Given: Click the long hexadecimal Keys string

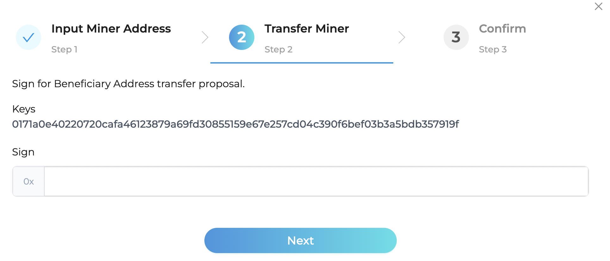Looking at the screenshot, I should (x=235, y=124).
